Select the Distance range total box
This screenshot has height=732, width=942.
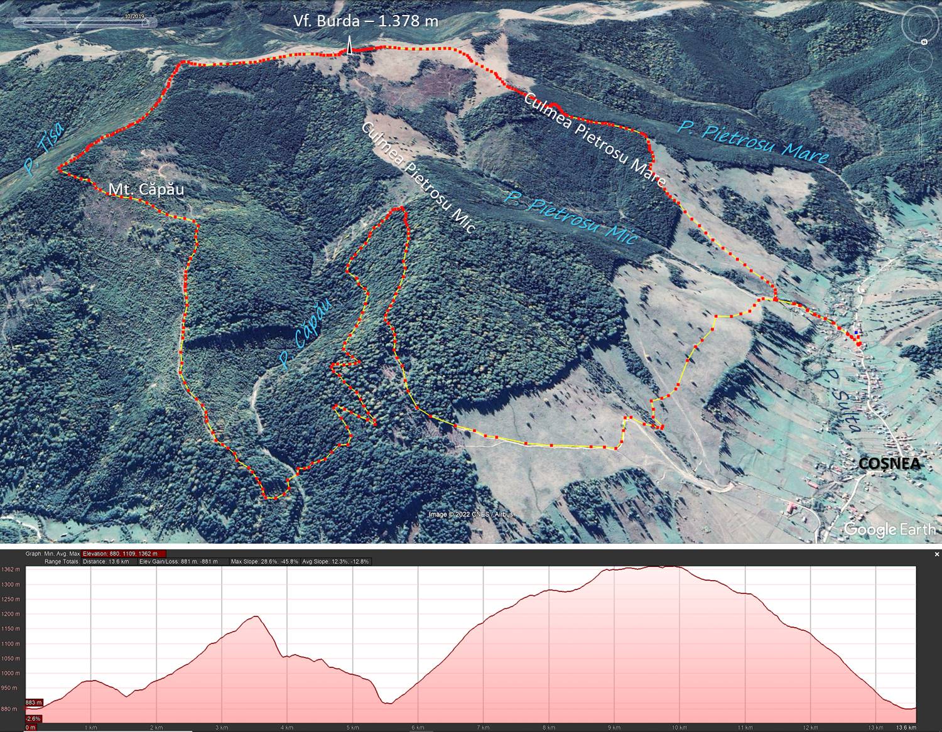click(106, 561)
